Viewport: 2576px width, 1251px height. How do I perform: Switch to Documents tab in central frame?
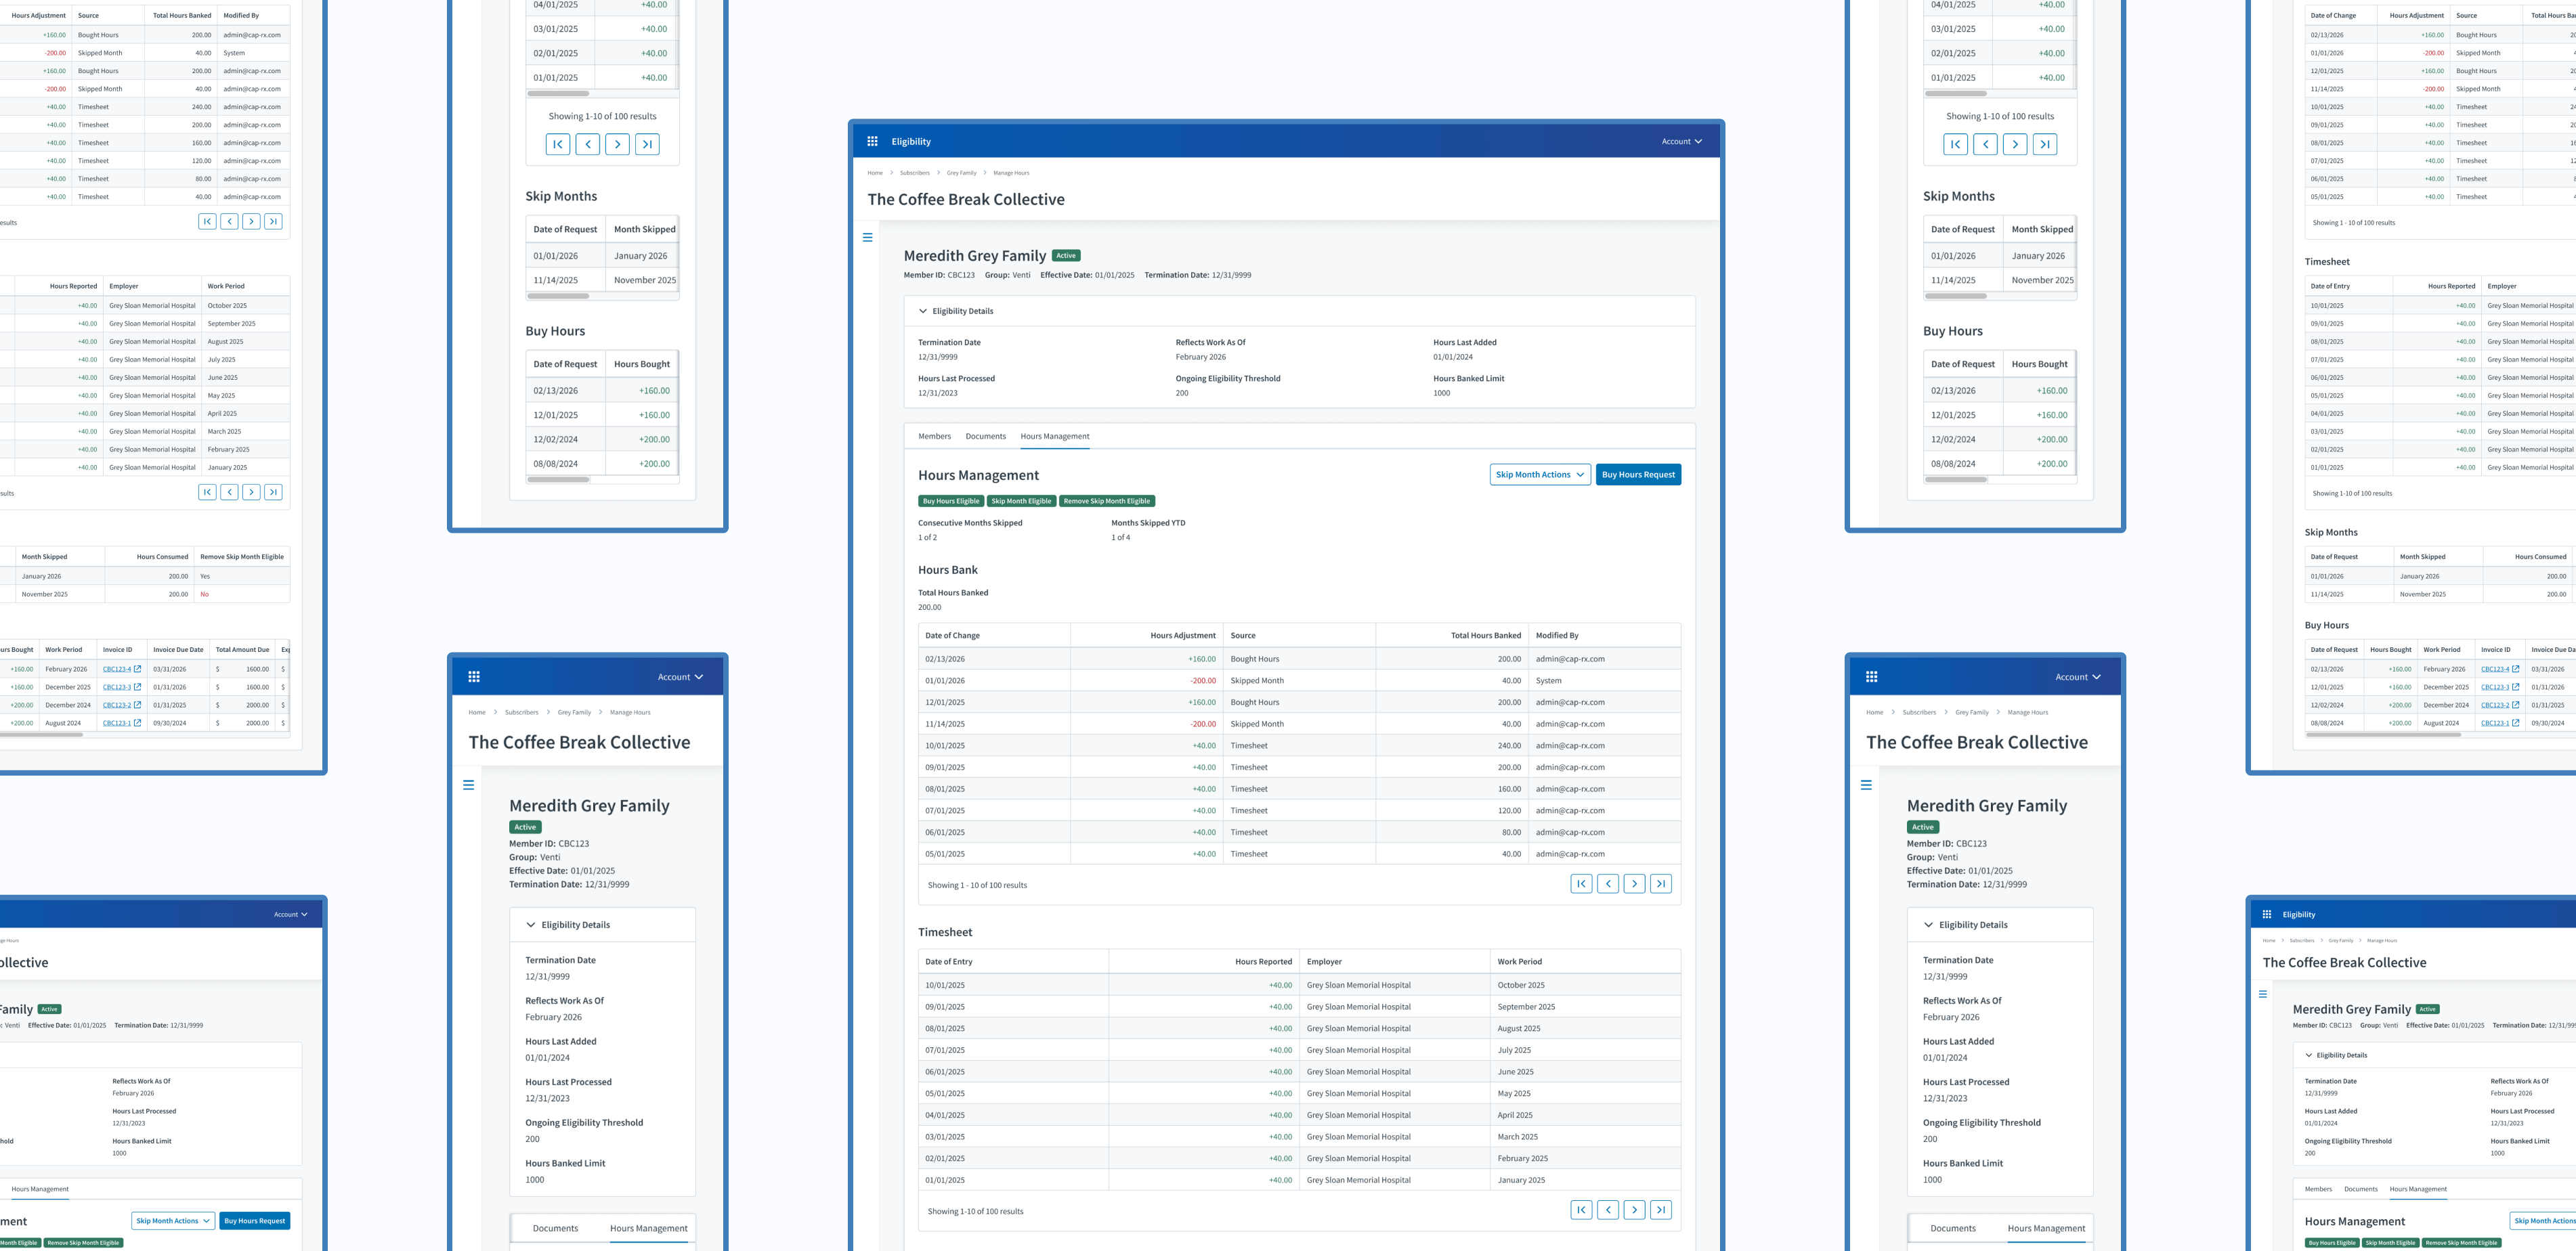point(985,436)
